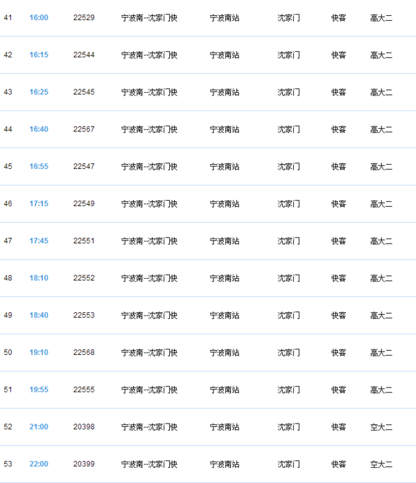Click 快客 service type in row 46
Image resolution: width=416 pixels, height=483 pixels.
click(338, 204)
